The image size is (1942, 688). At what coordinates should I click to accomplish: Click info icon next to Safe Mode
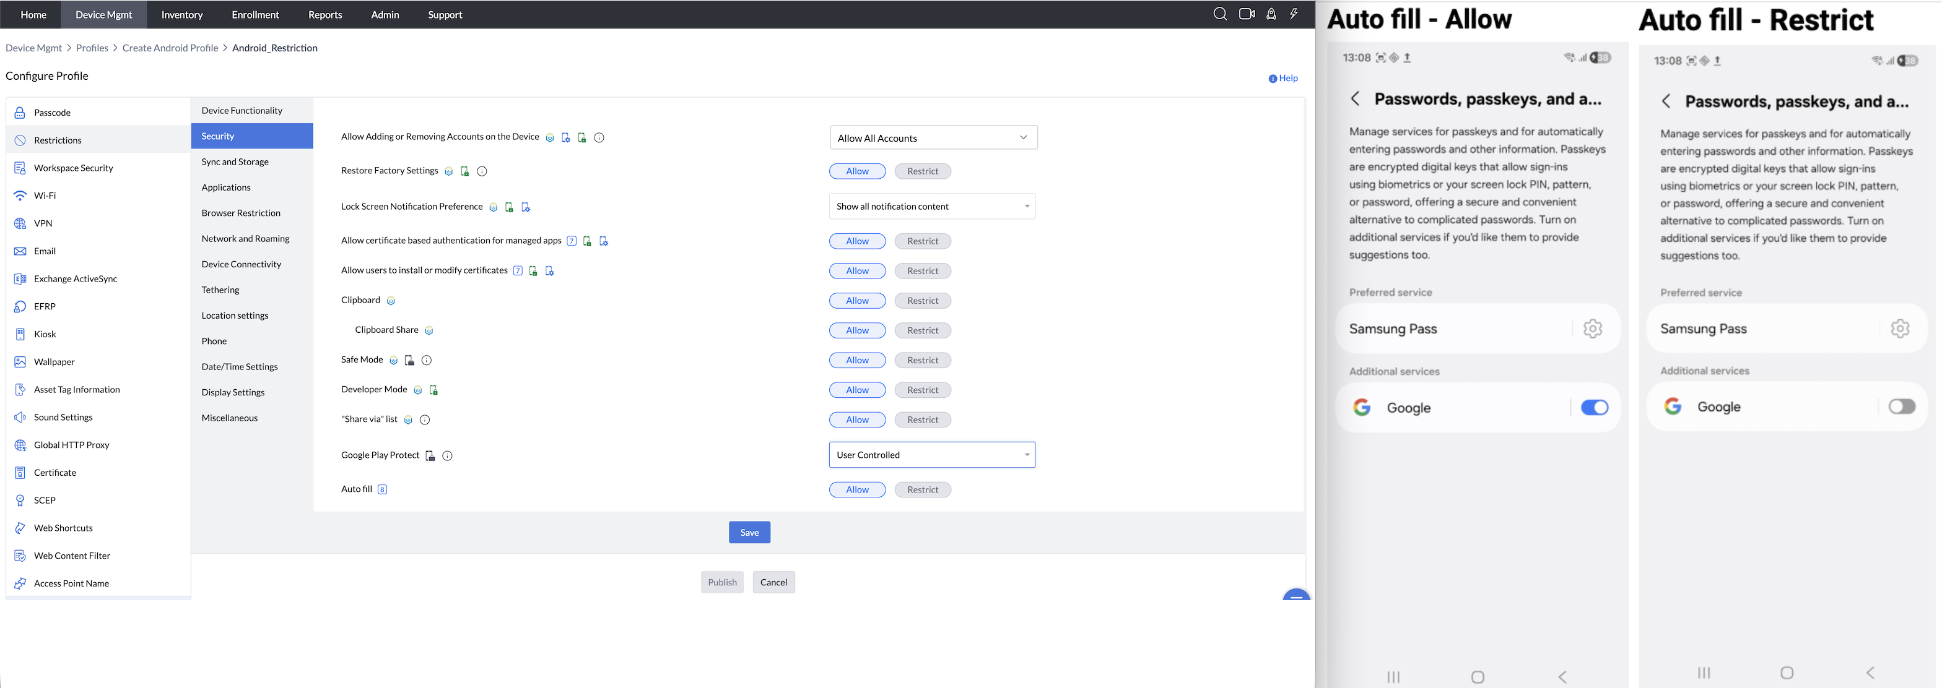[427, 360]
